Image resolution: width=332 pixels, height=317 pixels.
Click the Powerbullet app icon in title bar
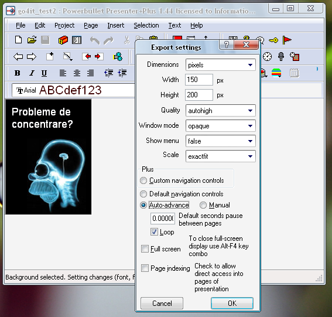(x=11, y=11)
